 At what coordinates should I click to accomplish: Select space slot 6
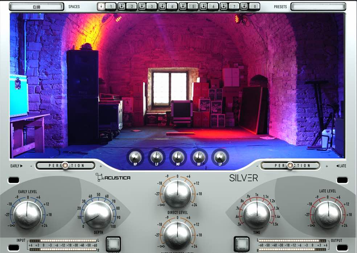tap(213, 7)
